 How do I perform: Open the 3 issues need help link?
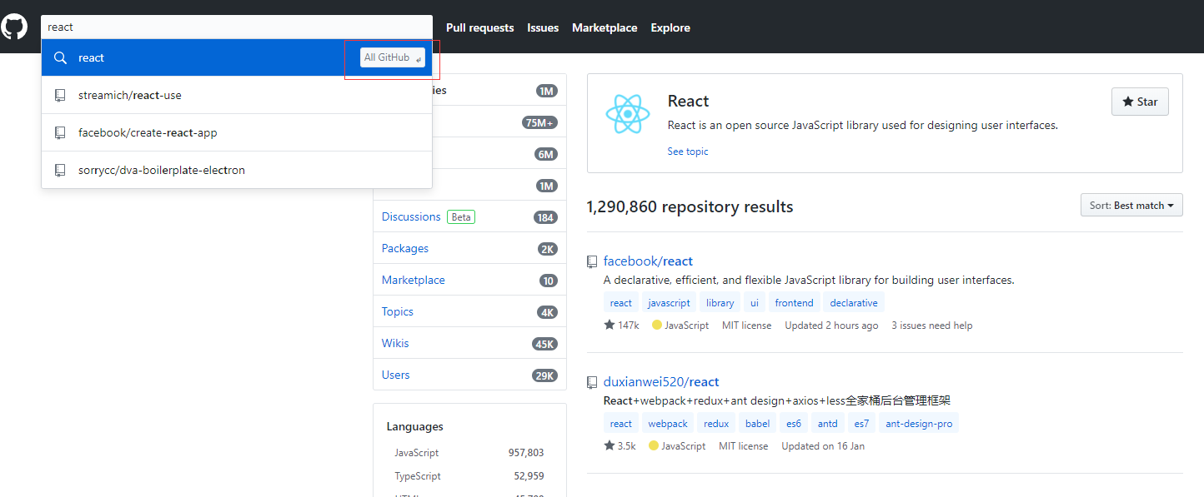pos(932,326)
